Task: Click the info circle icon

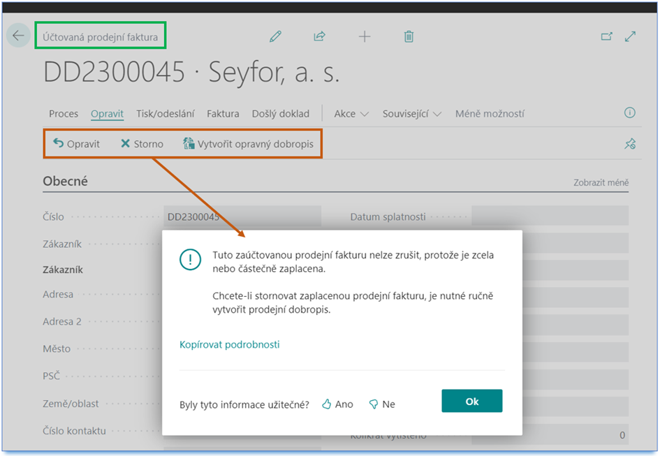Action: point(629,113)
